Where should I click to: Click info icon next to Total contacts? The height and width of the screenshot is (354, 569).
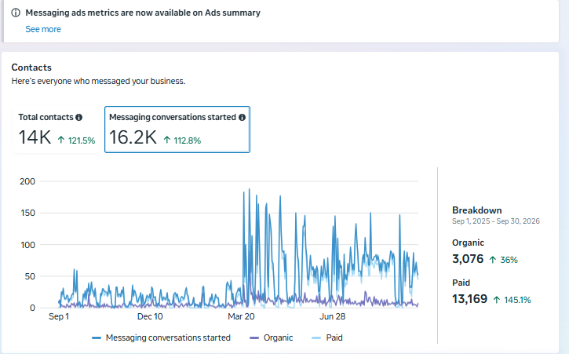(x=78, y=117)
